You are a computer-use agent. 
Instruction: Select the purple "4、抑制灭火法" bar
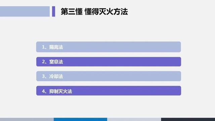109,91
